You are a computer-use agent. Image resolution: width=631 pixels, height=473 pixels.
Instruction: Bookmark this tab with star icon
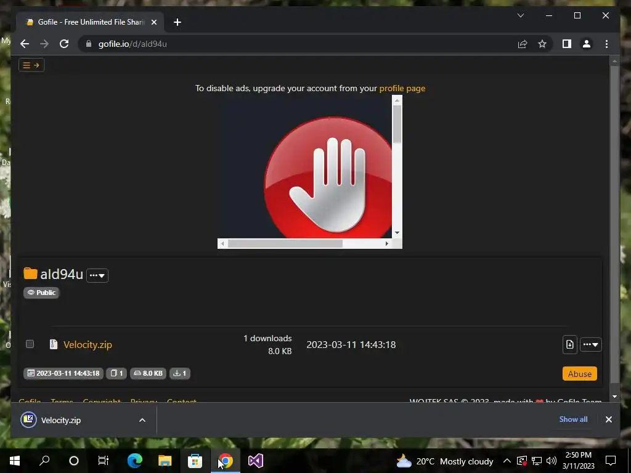pos(542,44)
